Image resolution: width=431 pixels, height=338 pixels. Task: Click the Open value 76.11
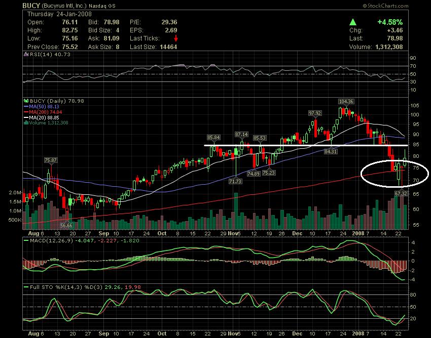tap(70, 22)
